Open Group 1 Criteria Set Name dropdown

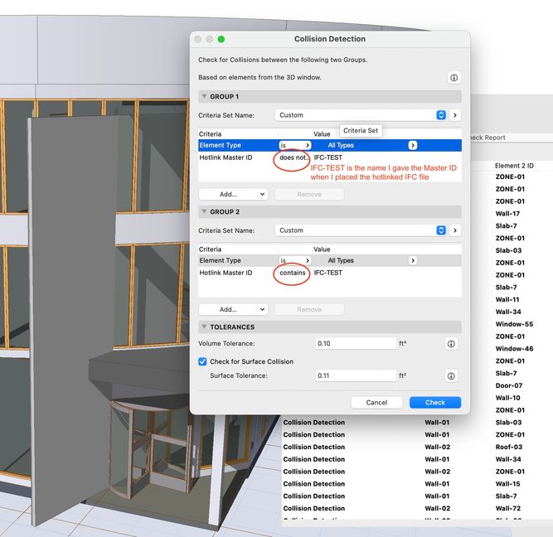(x=361, y=115)
